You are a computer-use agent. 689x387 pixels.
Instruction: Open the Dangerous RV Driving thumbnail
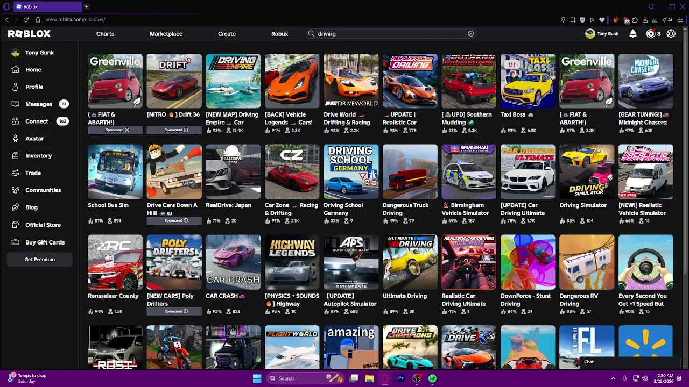pos(587,262)
